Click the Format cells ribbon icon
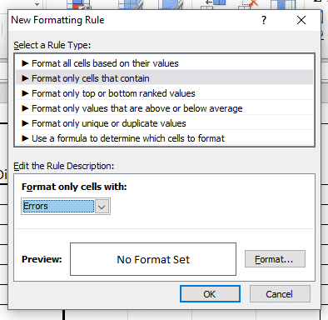The height and width of the screenshot is (320, 328). 283,5
